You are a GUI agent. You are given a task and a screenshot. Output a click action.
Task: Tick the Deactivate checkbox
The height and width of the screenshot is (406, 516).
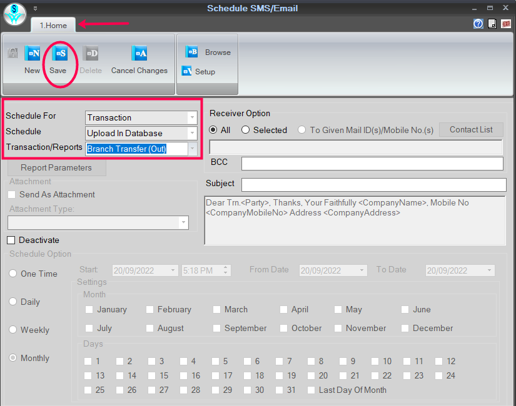pyautogui.click(x=11, y=240)
